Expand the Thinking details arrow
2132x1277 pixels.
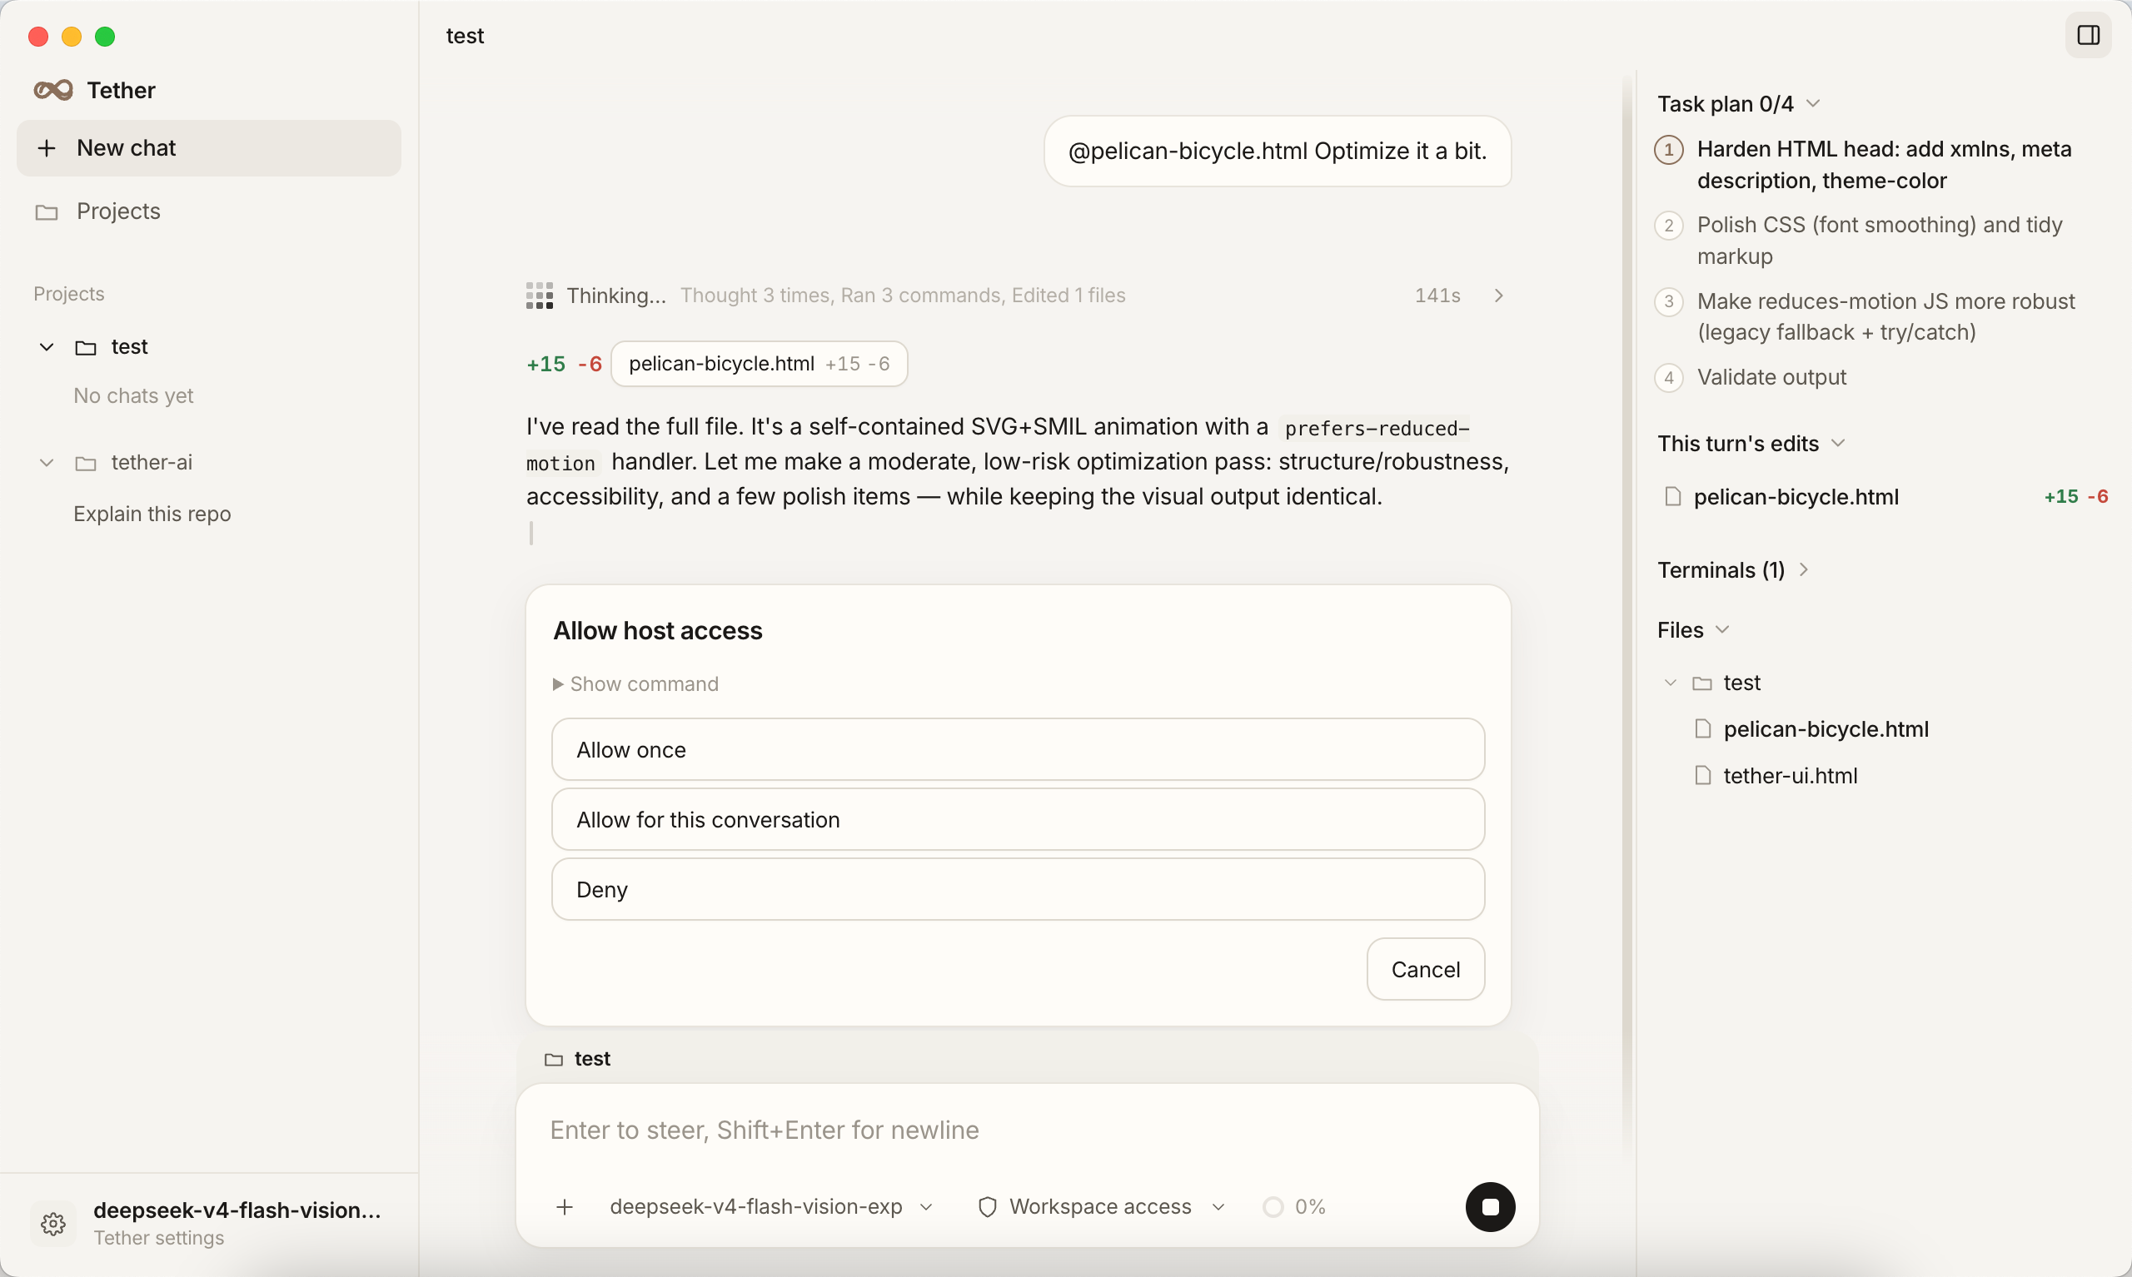[x=1498, y=296]
